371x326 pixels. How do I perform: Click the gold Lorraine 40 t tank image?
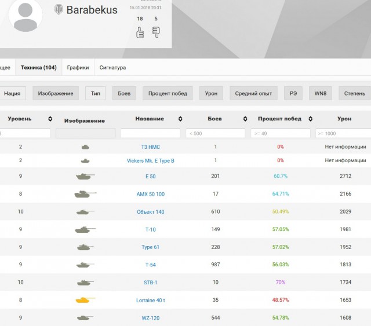click(85, 300)
